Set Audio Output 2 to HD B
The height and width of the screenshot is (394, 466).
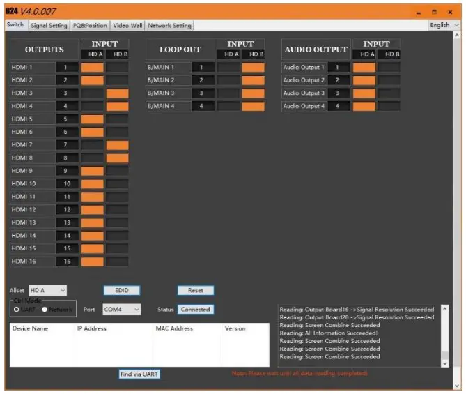coord(389,80)
